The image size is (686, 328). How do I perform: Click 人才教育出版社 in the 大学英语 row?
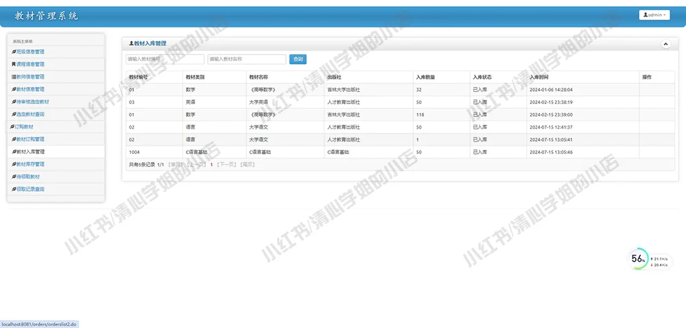click(344, 102)
